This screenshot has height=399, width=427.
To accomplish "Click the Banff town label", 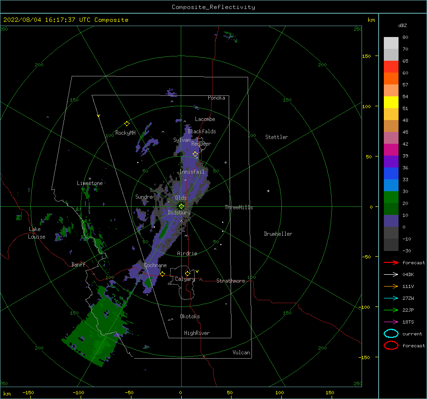I will tap(78, 264).
